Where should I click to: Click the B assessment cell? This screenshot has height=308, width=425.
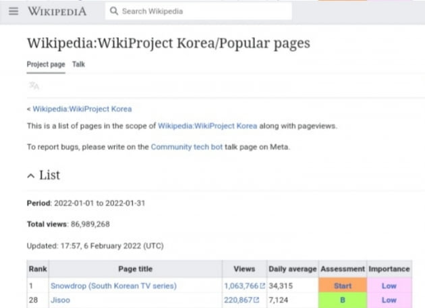343,300
